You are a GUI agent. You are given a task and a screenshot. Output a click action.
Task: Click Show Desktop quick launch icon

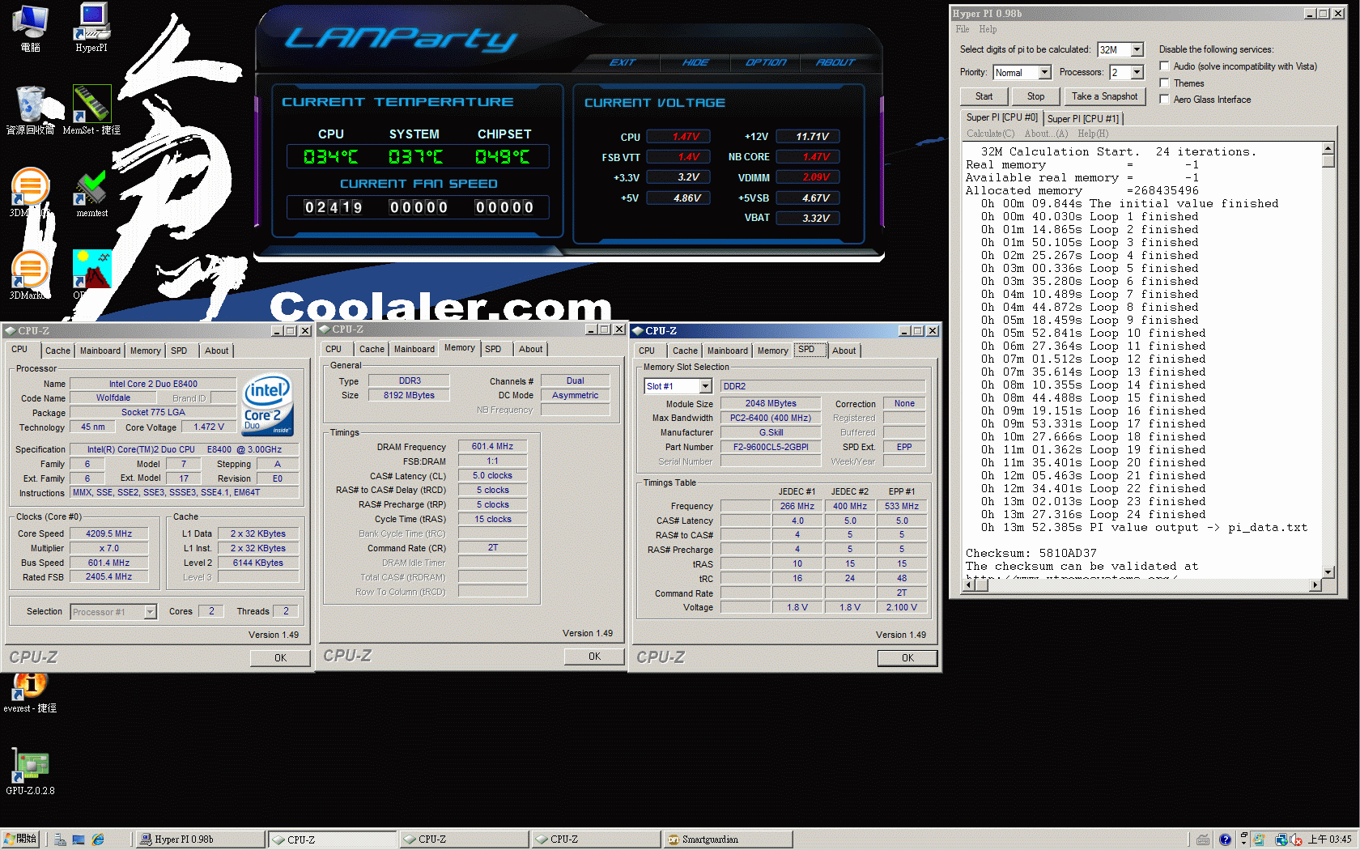[79, 839]
